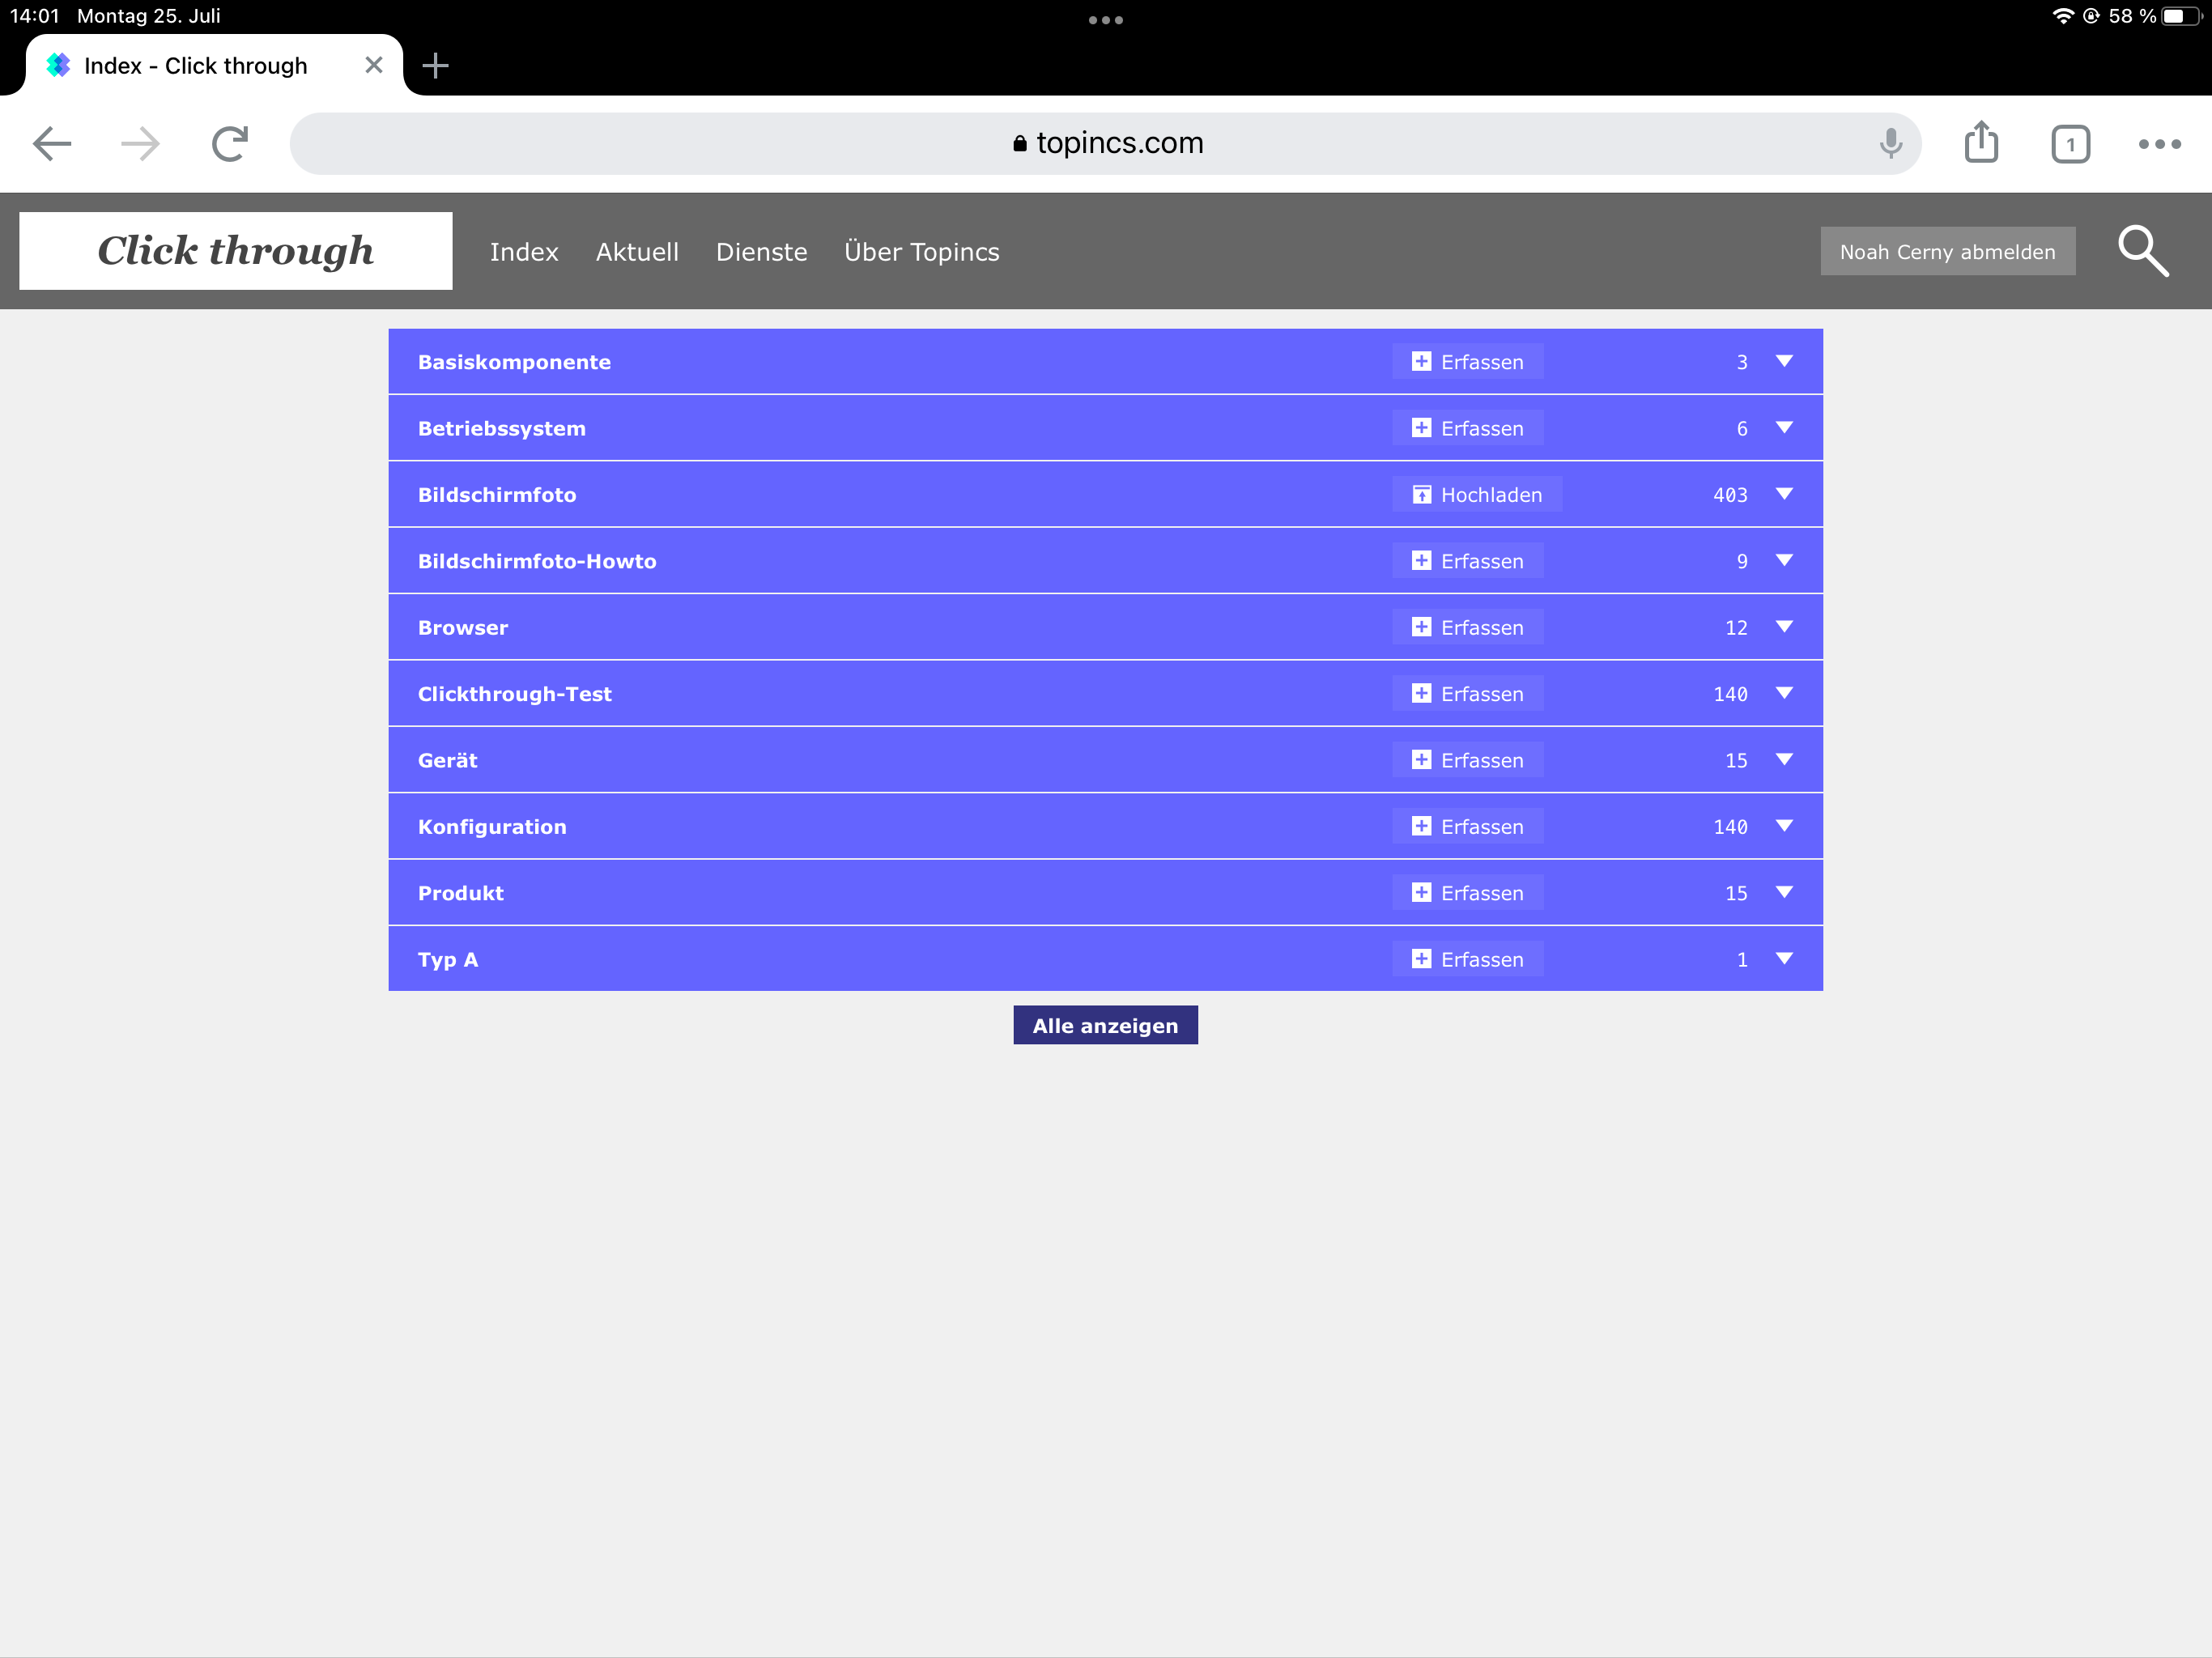Open the Dienste menu item
Viewport: 2212px width, 1658px height.
point(761,252)
